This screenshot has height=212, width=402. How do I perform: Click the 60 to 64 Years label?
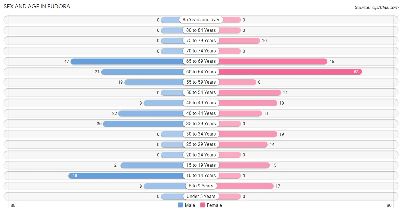tap(201, 72)
